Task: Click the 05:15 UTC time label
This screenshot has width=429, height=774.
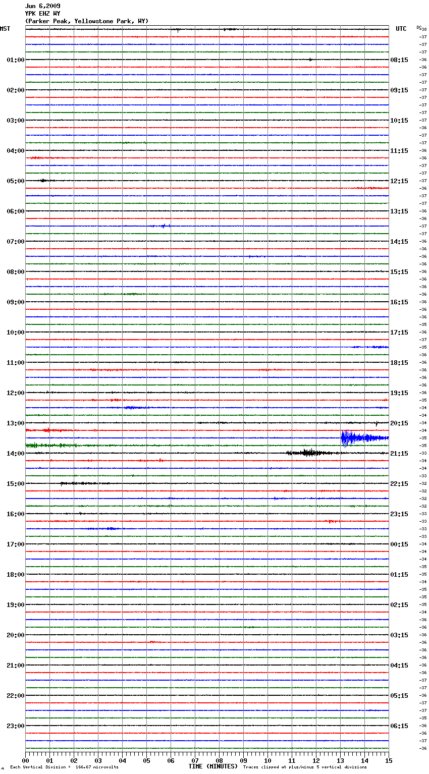Action: click(399, 696)
